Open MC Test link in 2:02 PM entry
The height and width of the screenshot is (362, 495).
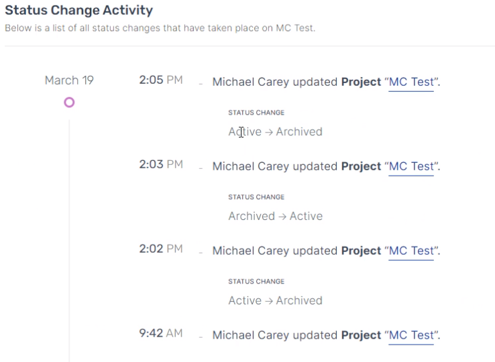(x=411, y=251)
